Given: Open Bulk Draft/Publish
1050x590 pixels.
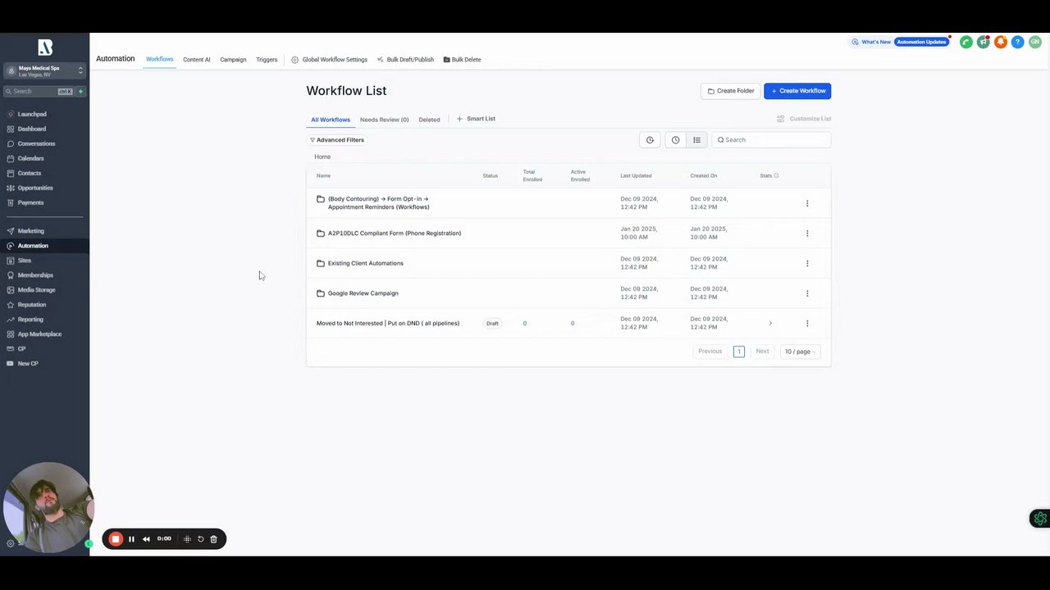Looking at the screenshot, I should click(405, 60).
